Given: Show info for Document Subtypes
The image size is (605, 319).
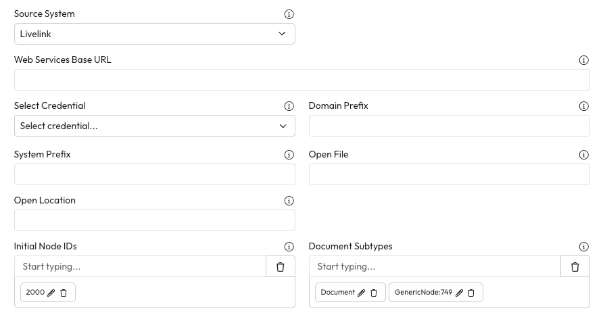Looking at the screenshot, I should click(584, 247).
